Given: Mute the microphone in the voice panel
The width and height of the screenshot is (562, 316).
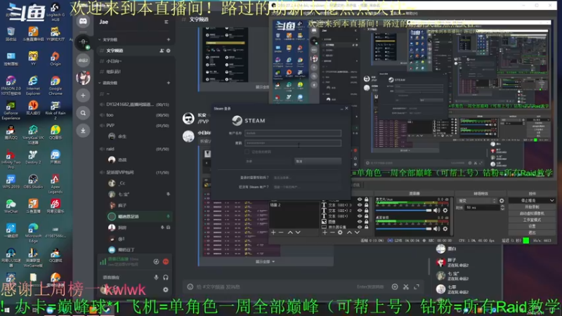Looking at the screenshot, I should (x=156, y=277).
